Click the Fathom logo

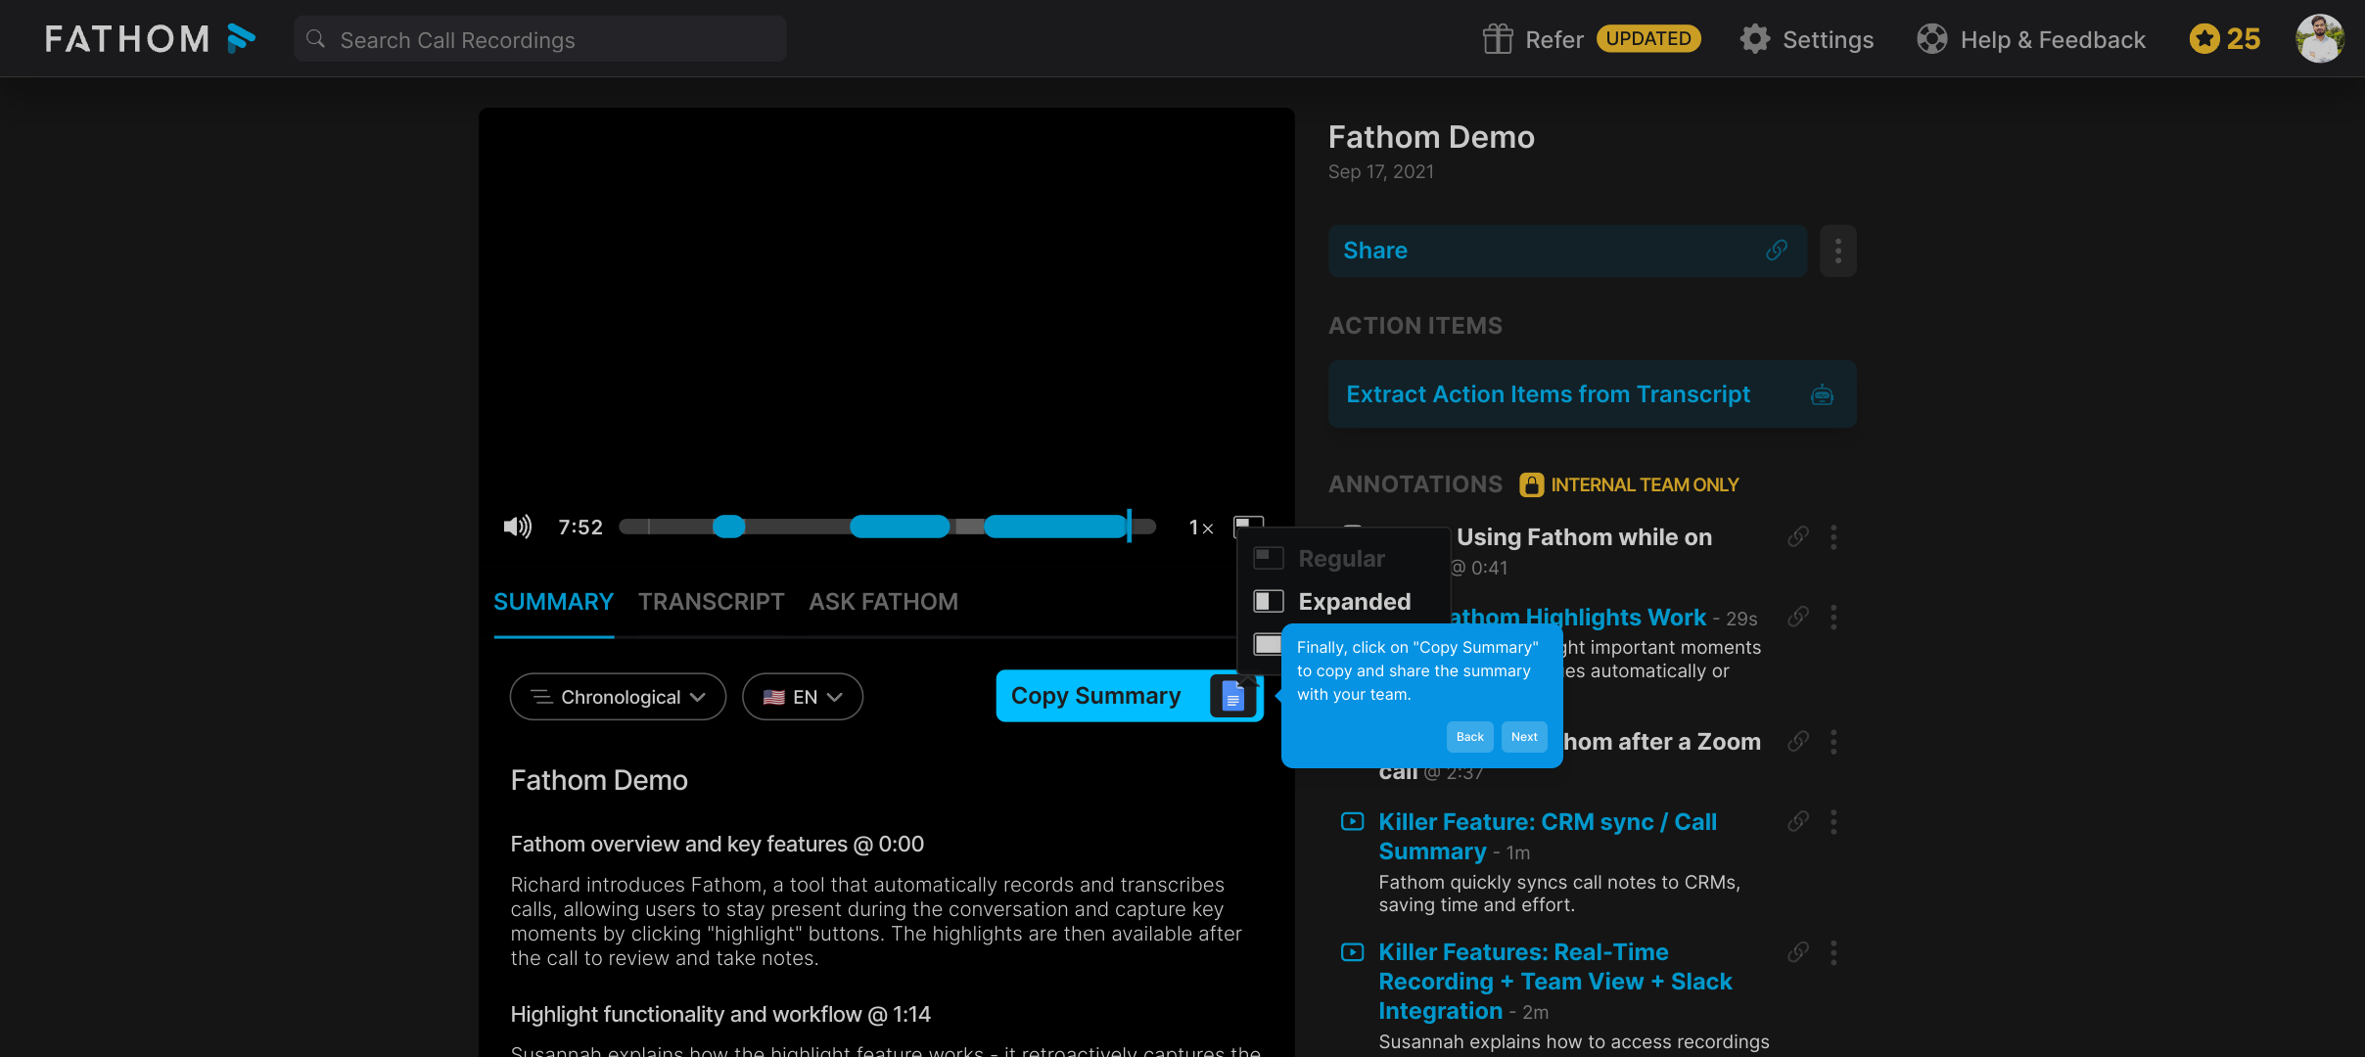[x=150, y=39]
